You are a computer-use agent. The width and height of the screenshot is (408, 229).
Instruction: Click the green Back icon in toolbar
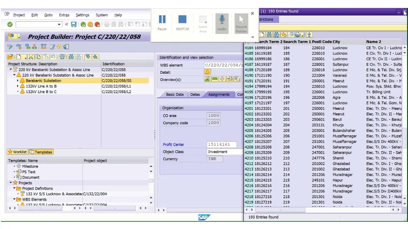click(83, 24)
